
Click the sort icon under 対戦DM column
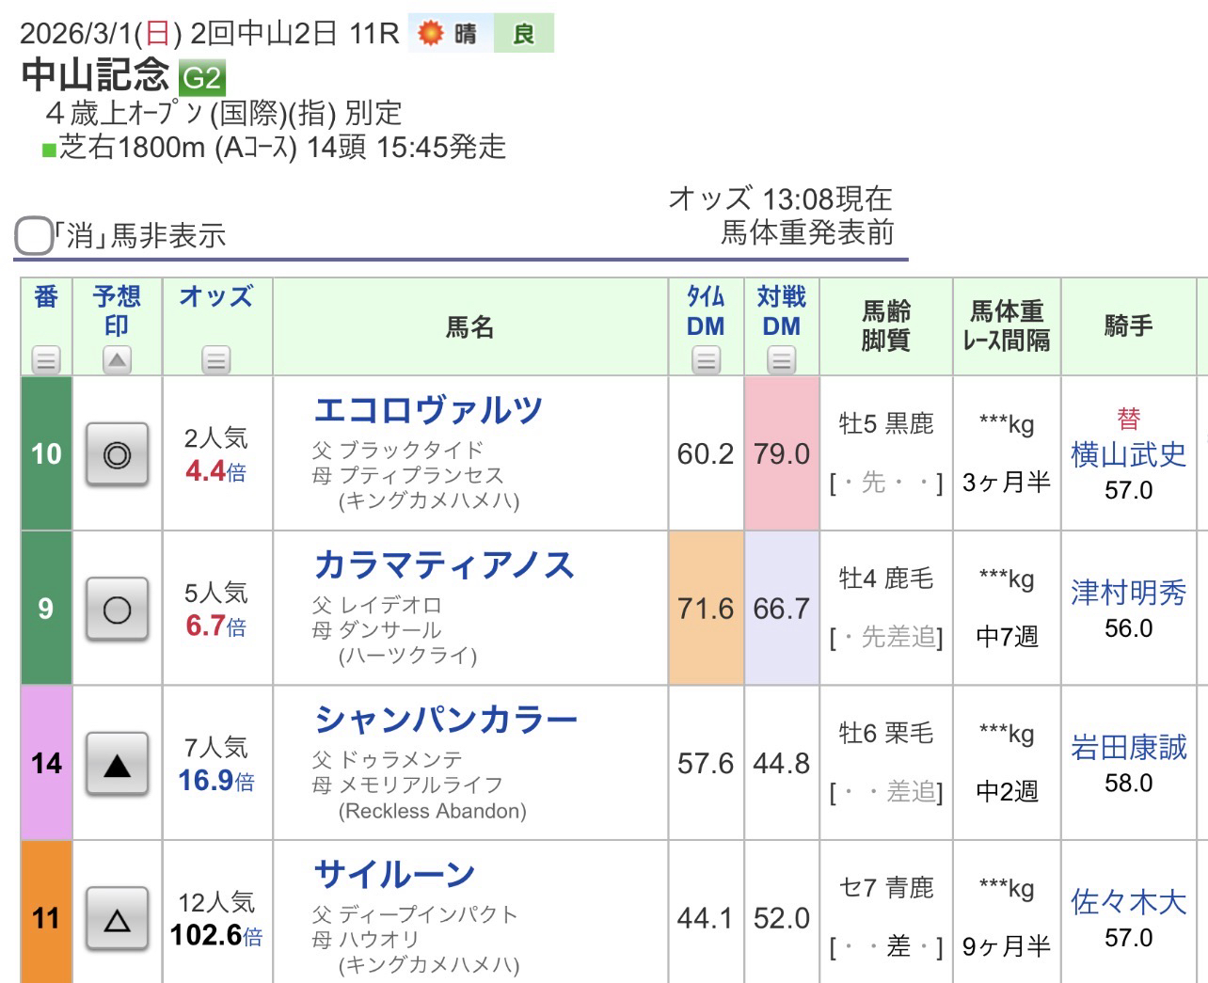coord(781,359)
